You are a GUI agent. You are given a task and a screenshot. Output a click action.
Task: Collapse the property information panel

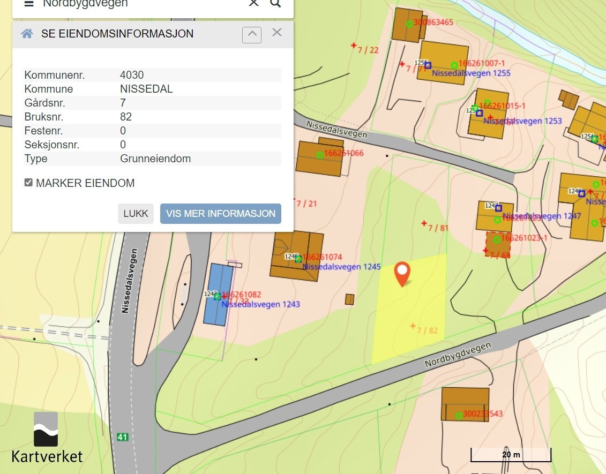tap(252, 34)
